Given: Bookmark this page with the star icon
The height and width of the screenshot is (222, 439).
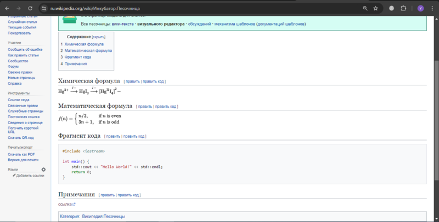Looking at the screenshot, I should (376, 9).
